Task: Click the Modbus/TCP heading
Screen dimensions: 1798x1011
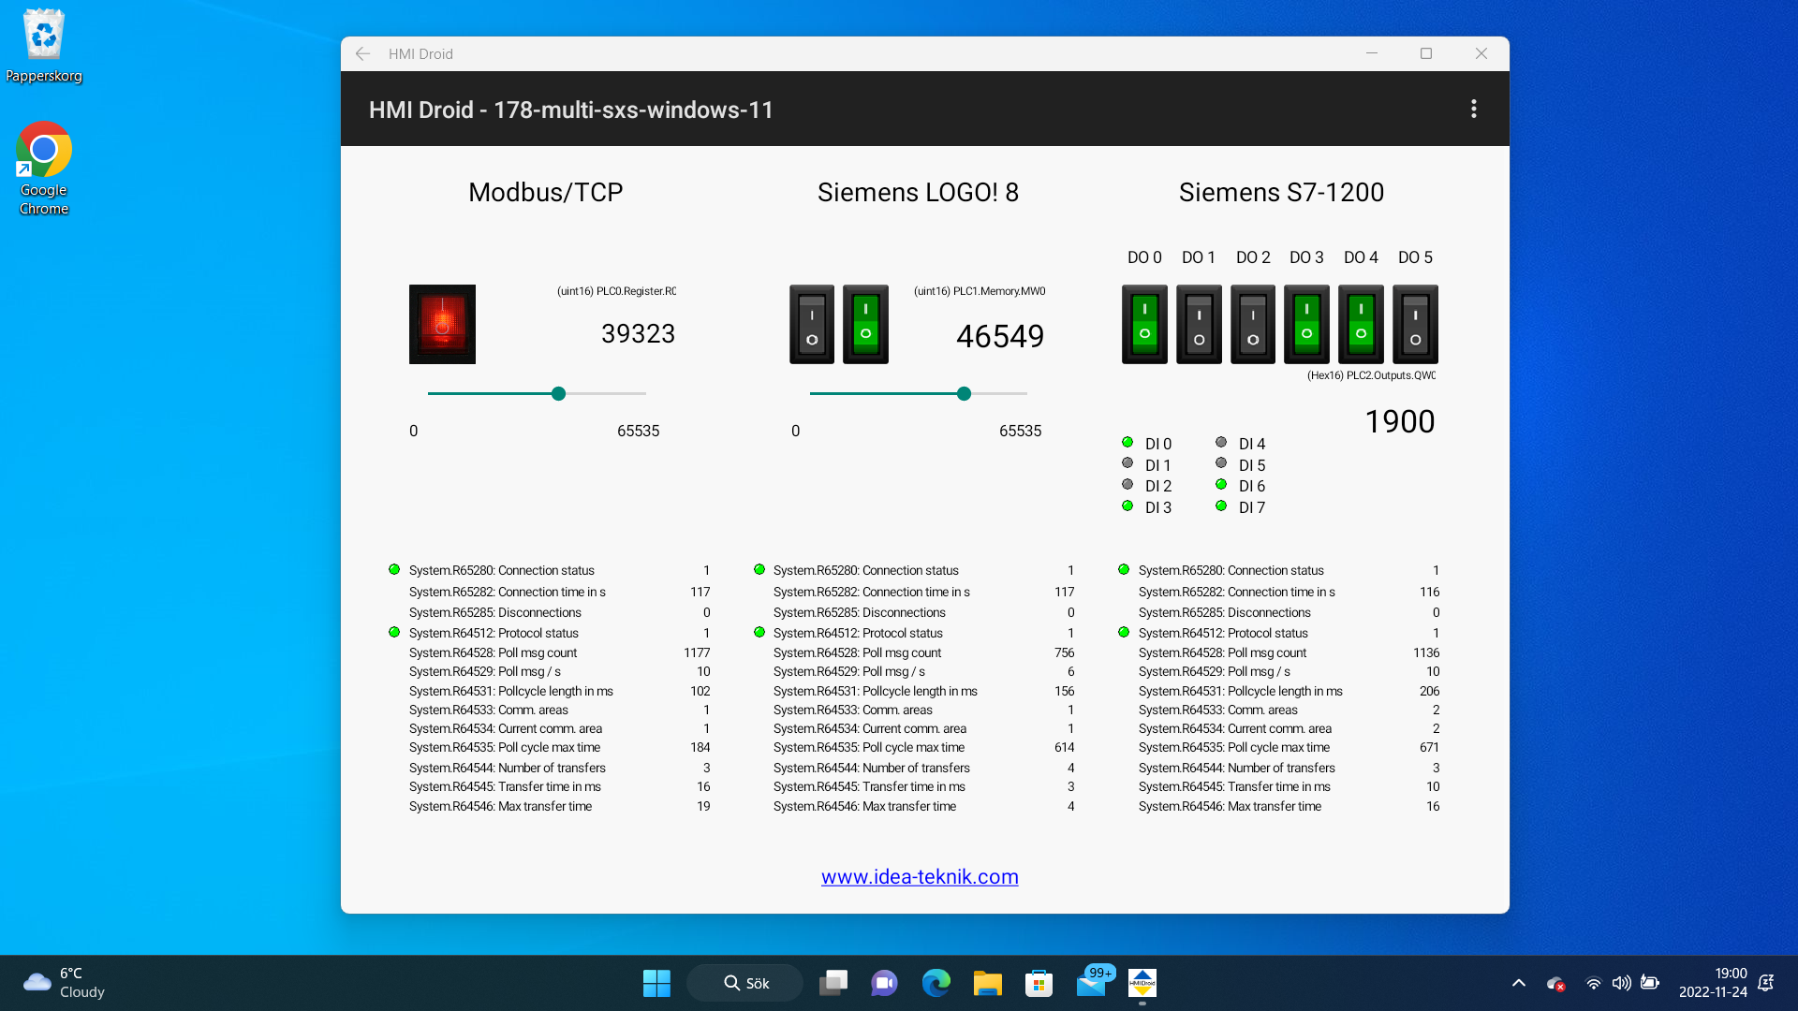Action: (x=545, y=193)
